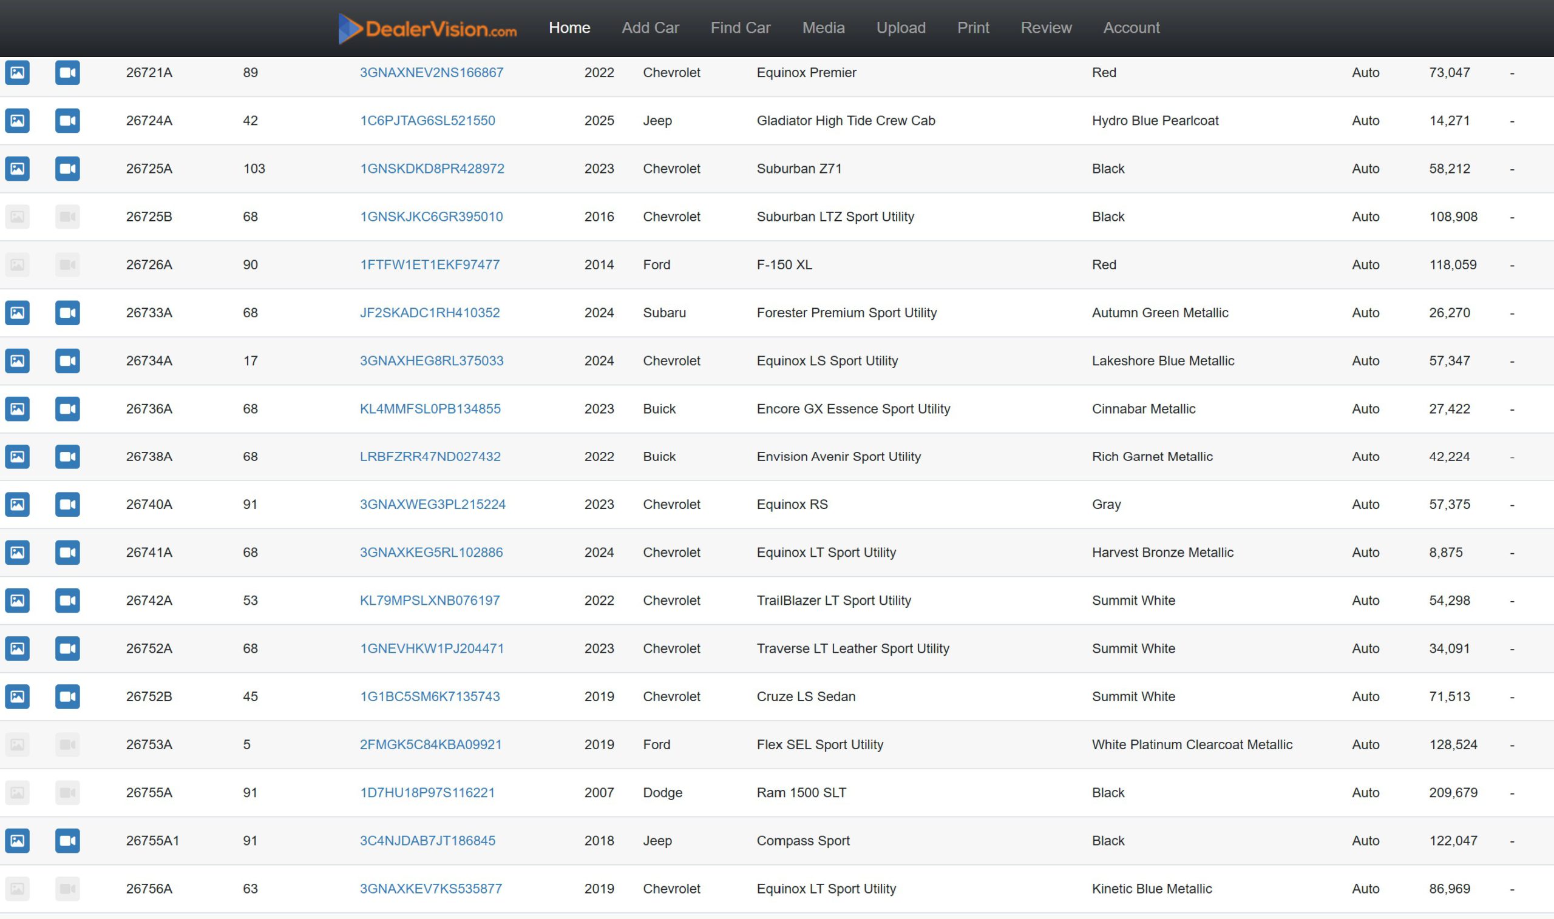The width and height of the screenshot is (1554, 919).
Task: Open VIN 3GNAXKEV7KS535877 link
Action: (x=431, y=889)
